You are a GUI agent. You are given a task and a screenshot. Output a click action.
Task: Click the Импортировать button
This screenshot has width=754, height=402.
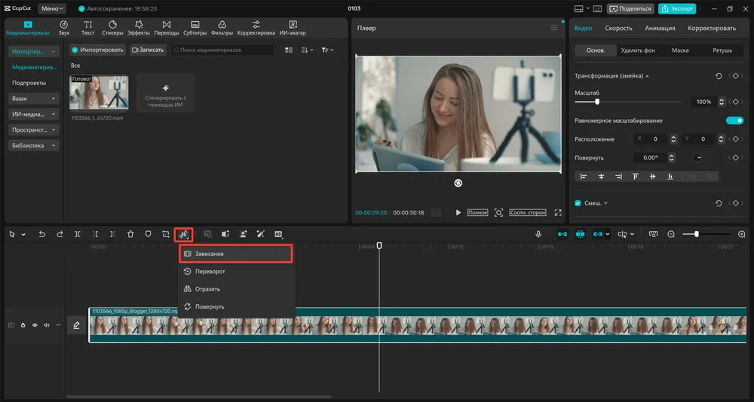pos(97,50)
